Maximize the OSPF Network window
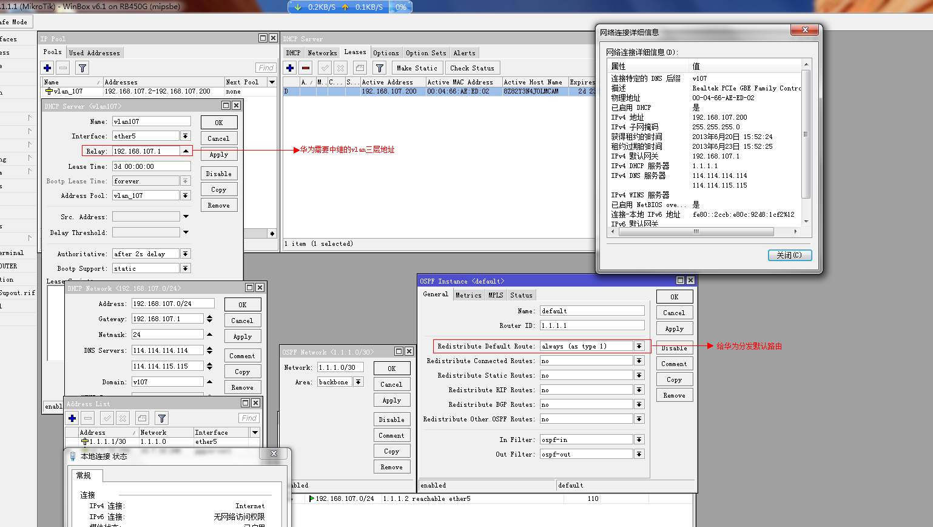 pyautogui.click(x=399, y=351)
